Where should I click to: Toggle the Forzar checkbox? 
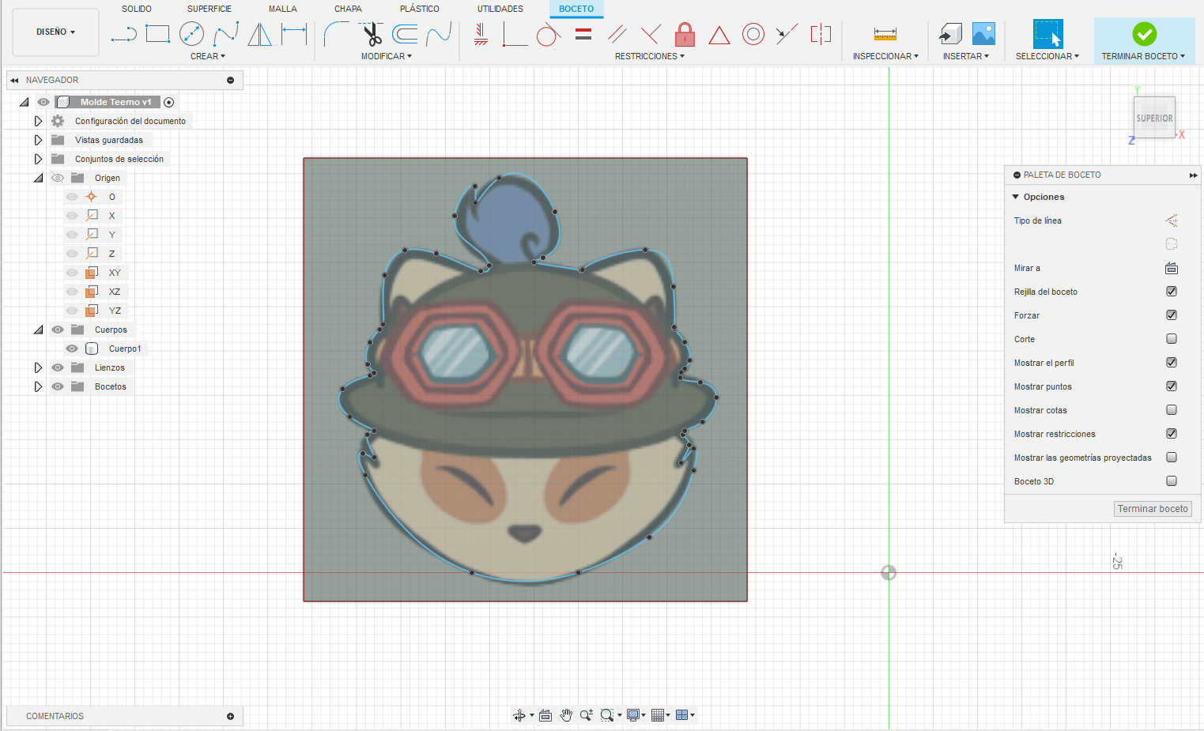point(1172,315)
